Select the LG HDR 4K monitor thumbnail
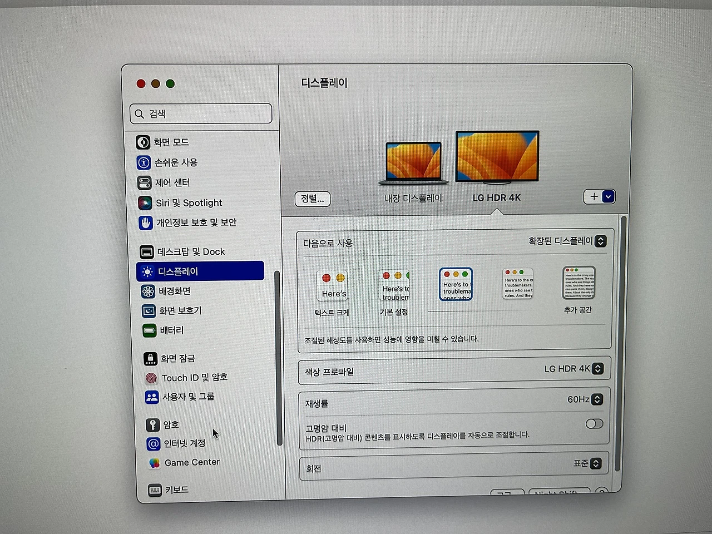The height and width of the screenshot is (534, 712). 497,158
